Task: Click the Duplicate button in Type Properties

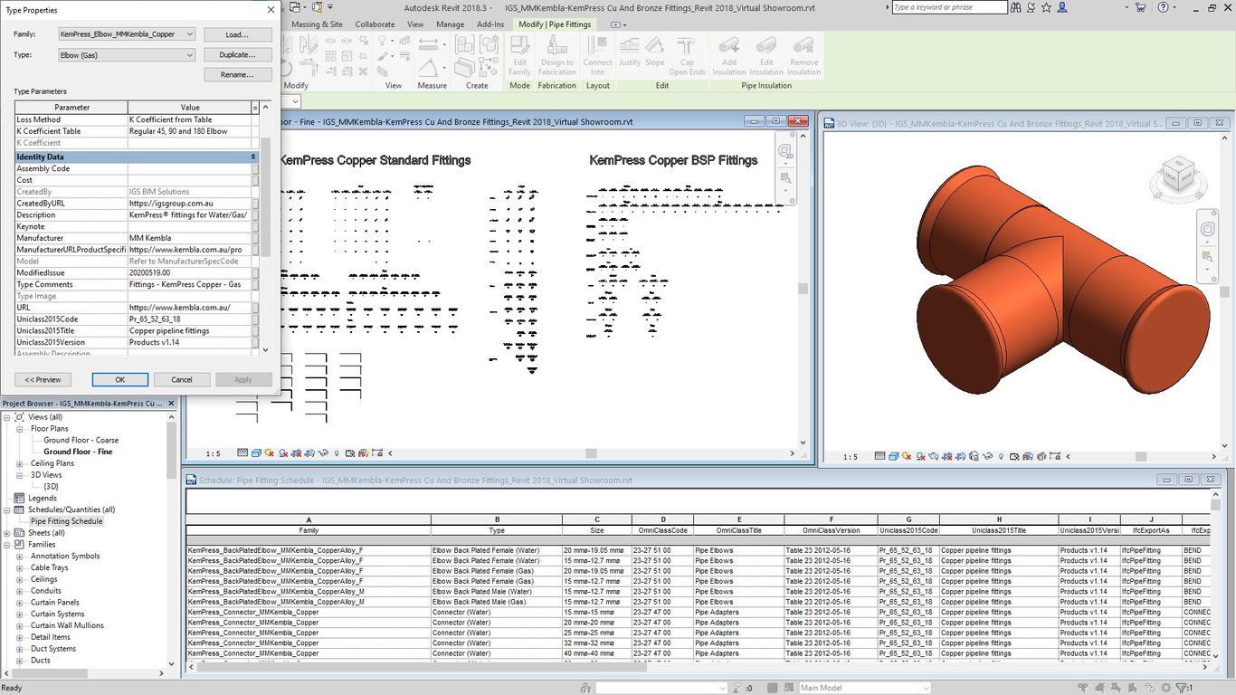Action: pos(238,54)
